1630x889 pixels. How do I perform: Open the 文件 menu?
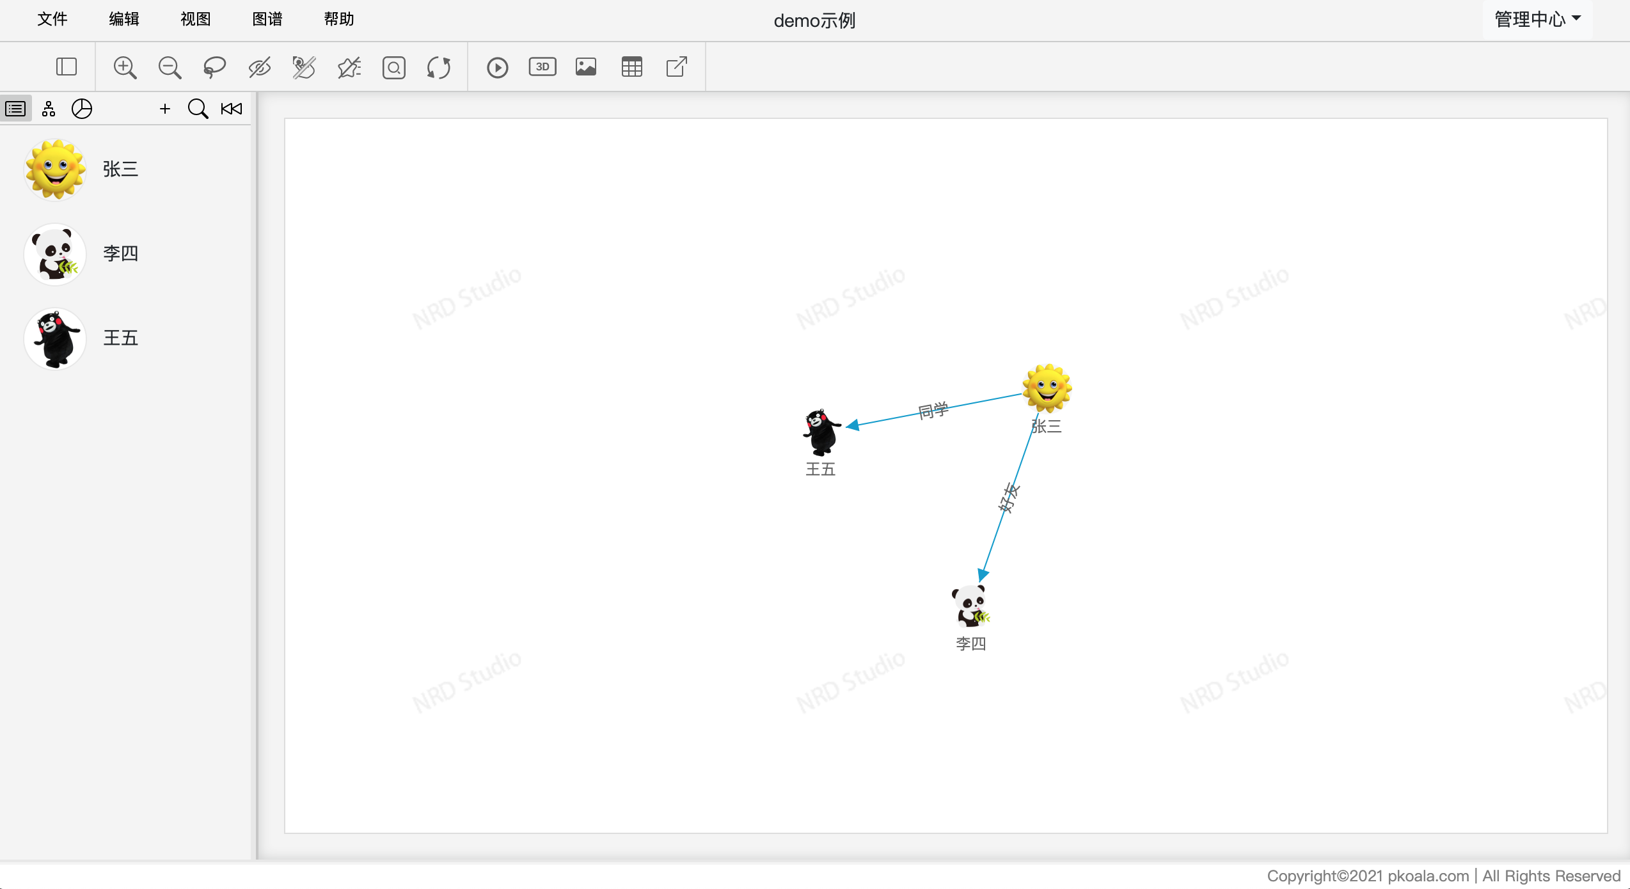coord(52,20)
